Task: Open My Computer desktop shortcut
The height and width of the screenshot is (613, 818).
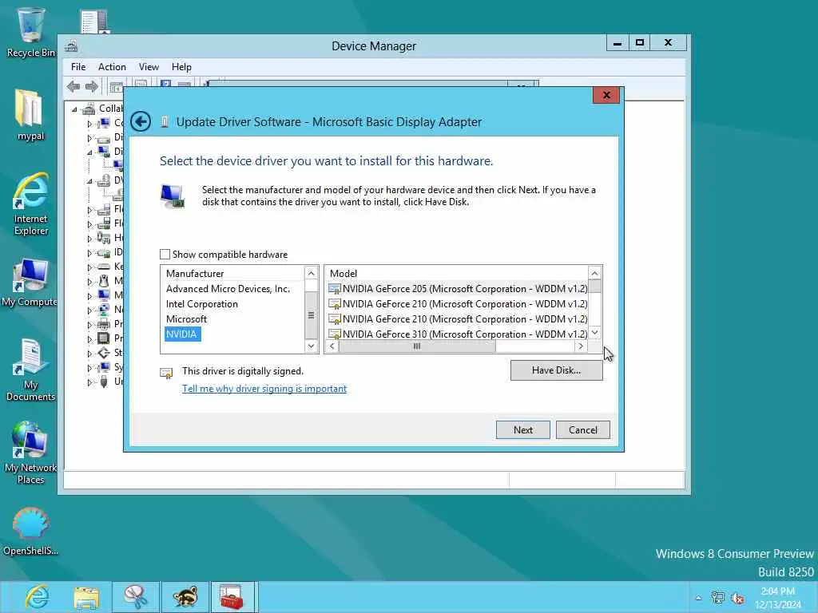Action: pos(30,282)
